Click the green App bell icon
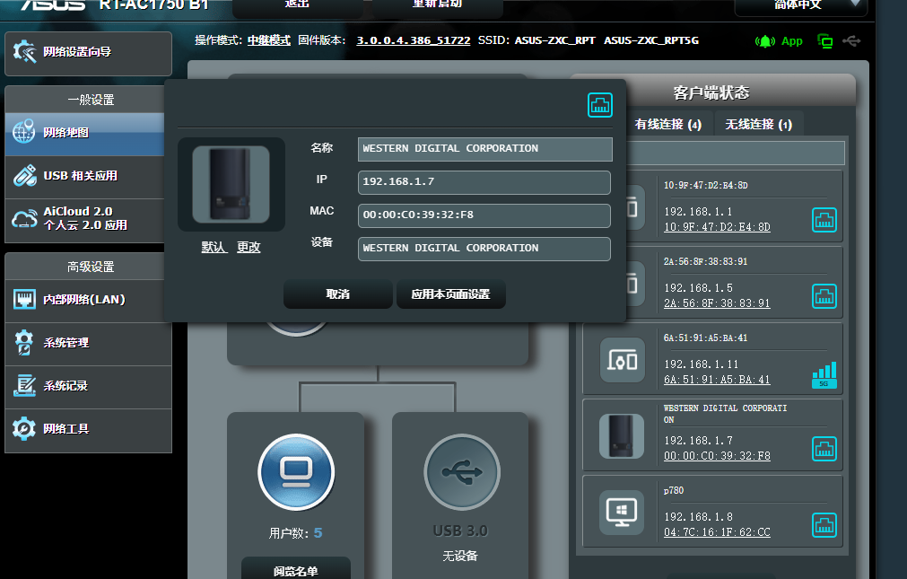 (764, 41)
